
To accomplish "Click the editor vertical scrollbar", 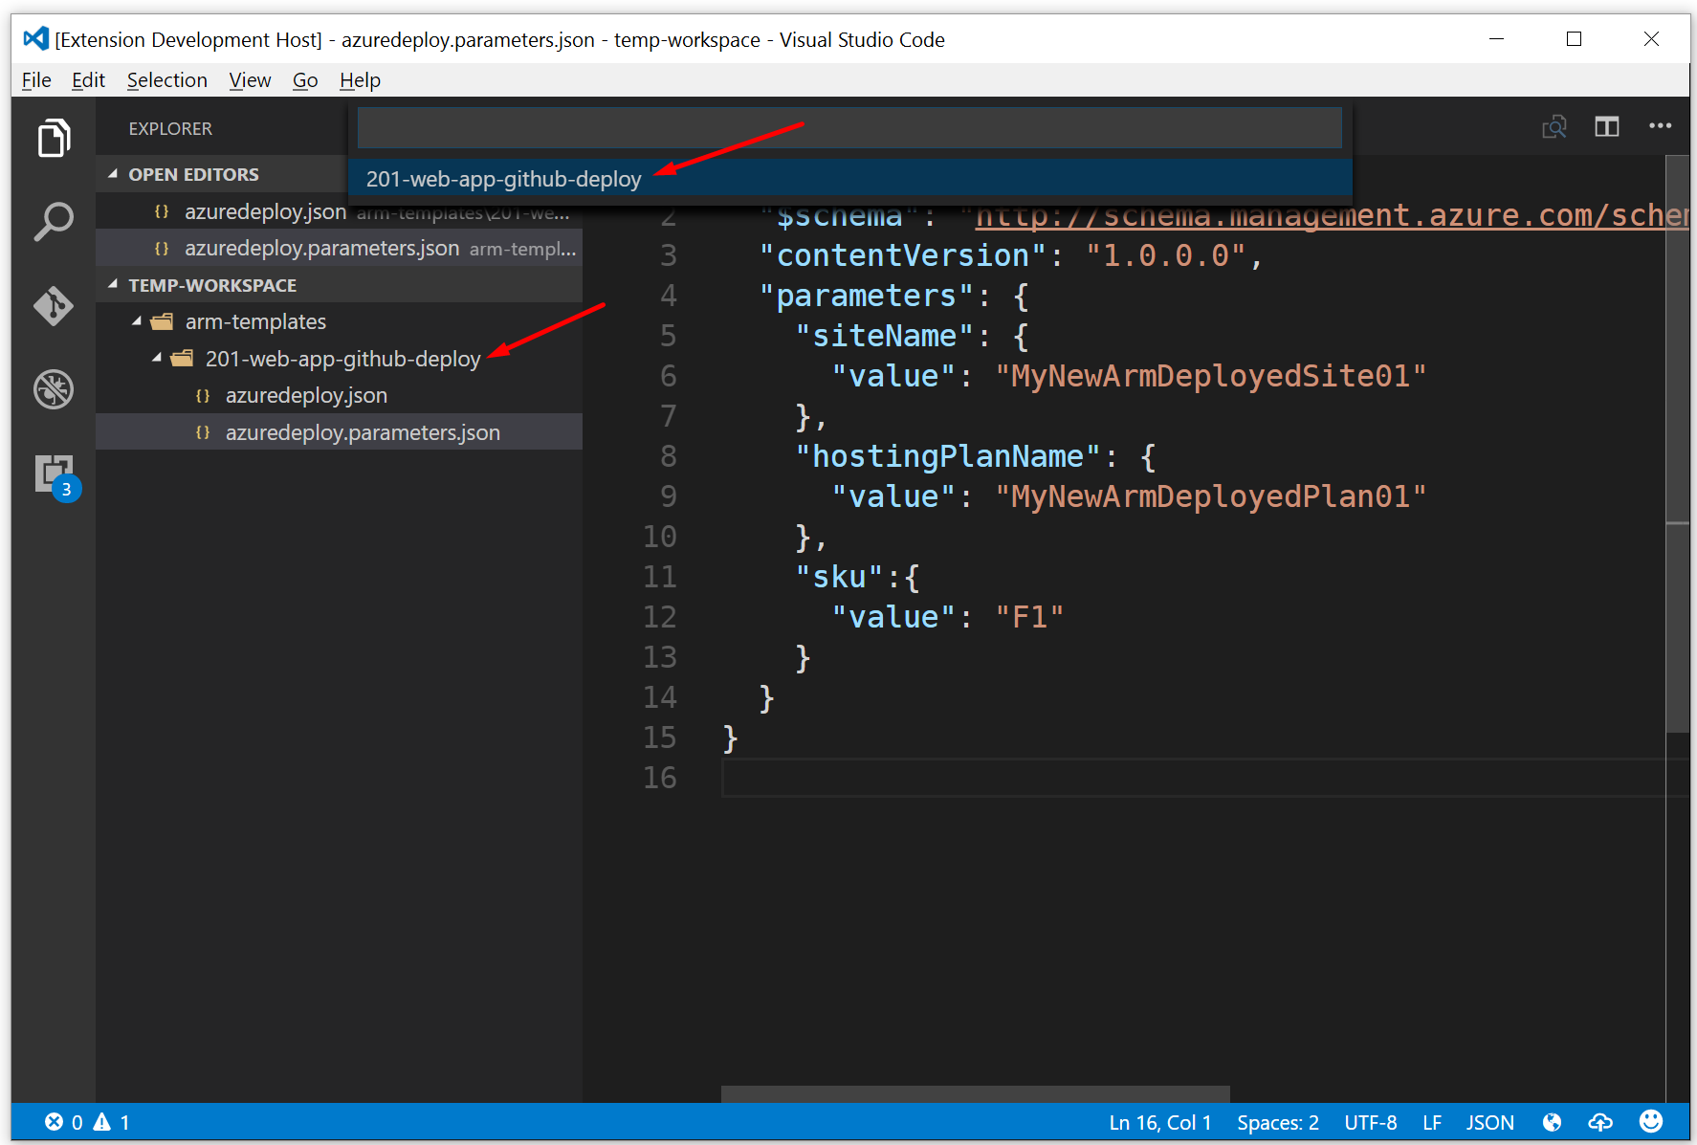I will tap(1677, 445).
